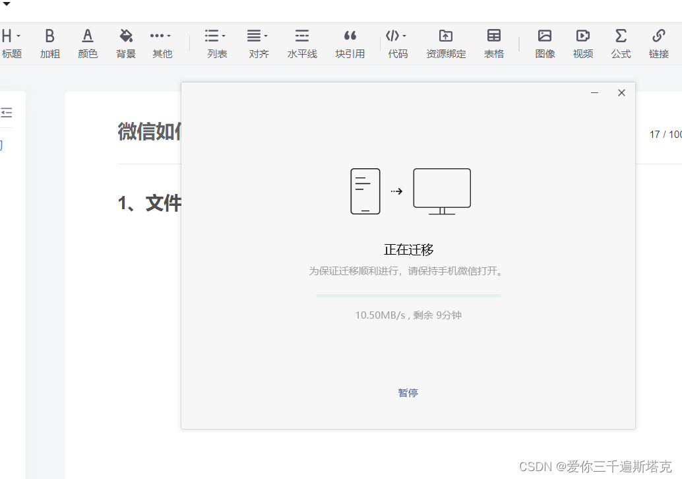Screen dimensions: 682x479
Task: Insert a hyperlink (链接)
Action: tap(658, 44)
